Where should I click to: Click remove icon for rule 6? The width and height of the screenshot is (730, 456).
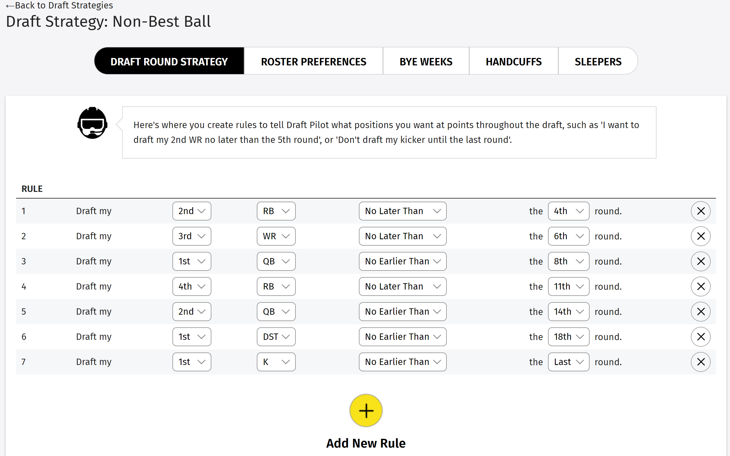tap(701, 336)
